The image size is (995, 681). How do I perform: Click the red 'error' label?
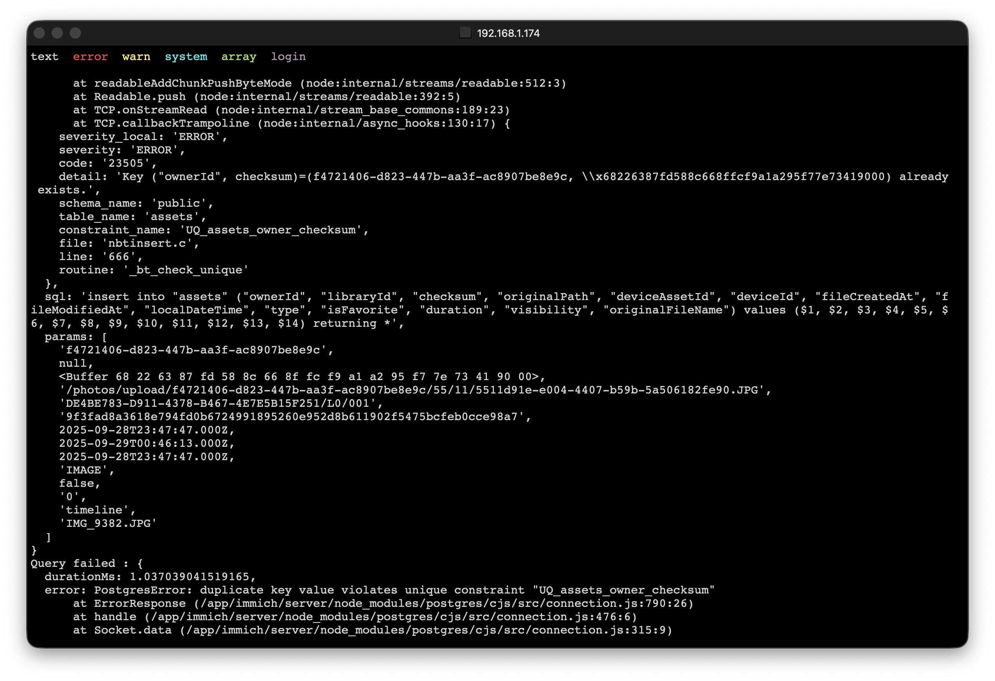[x=90, y=56]
